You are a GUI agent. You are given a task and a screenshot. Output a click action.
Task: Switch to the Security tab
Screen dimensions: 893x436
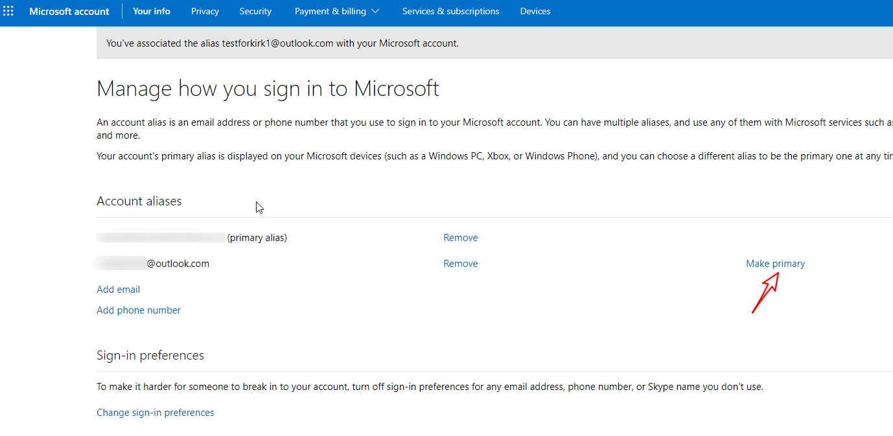click(255, 11)
